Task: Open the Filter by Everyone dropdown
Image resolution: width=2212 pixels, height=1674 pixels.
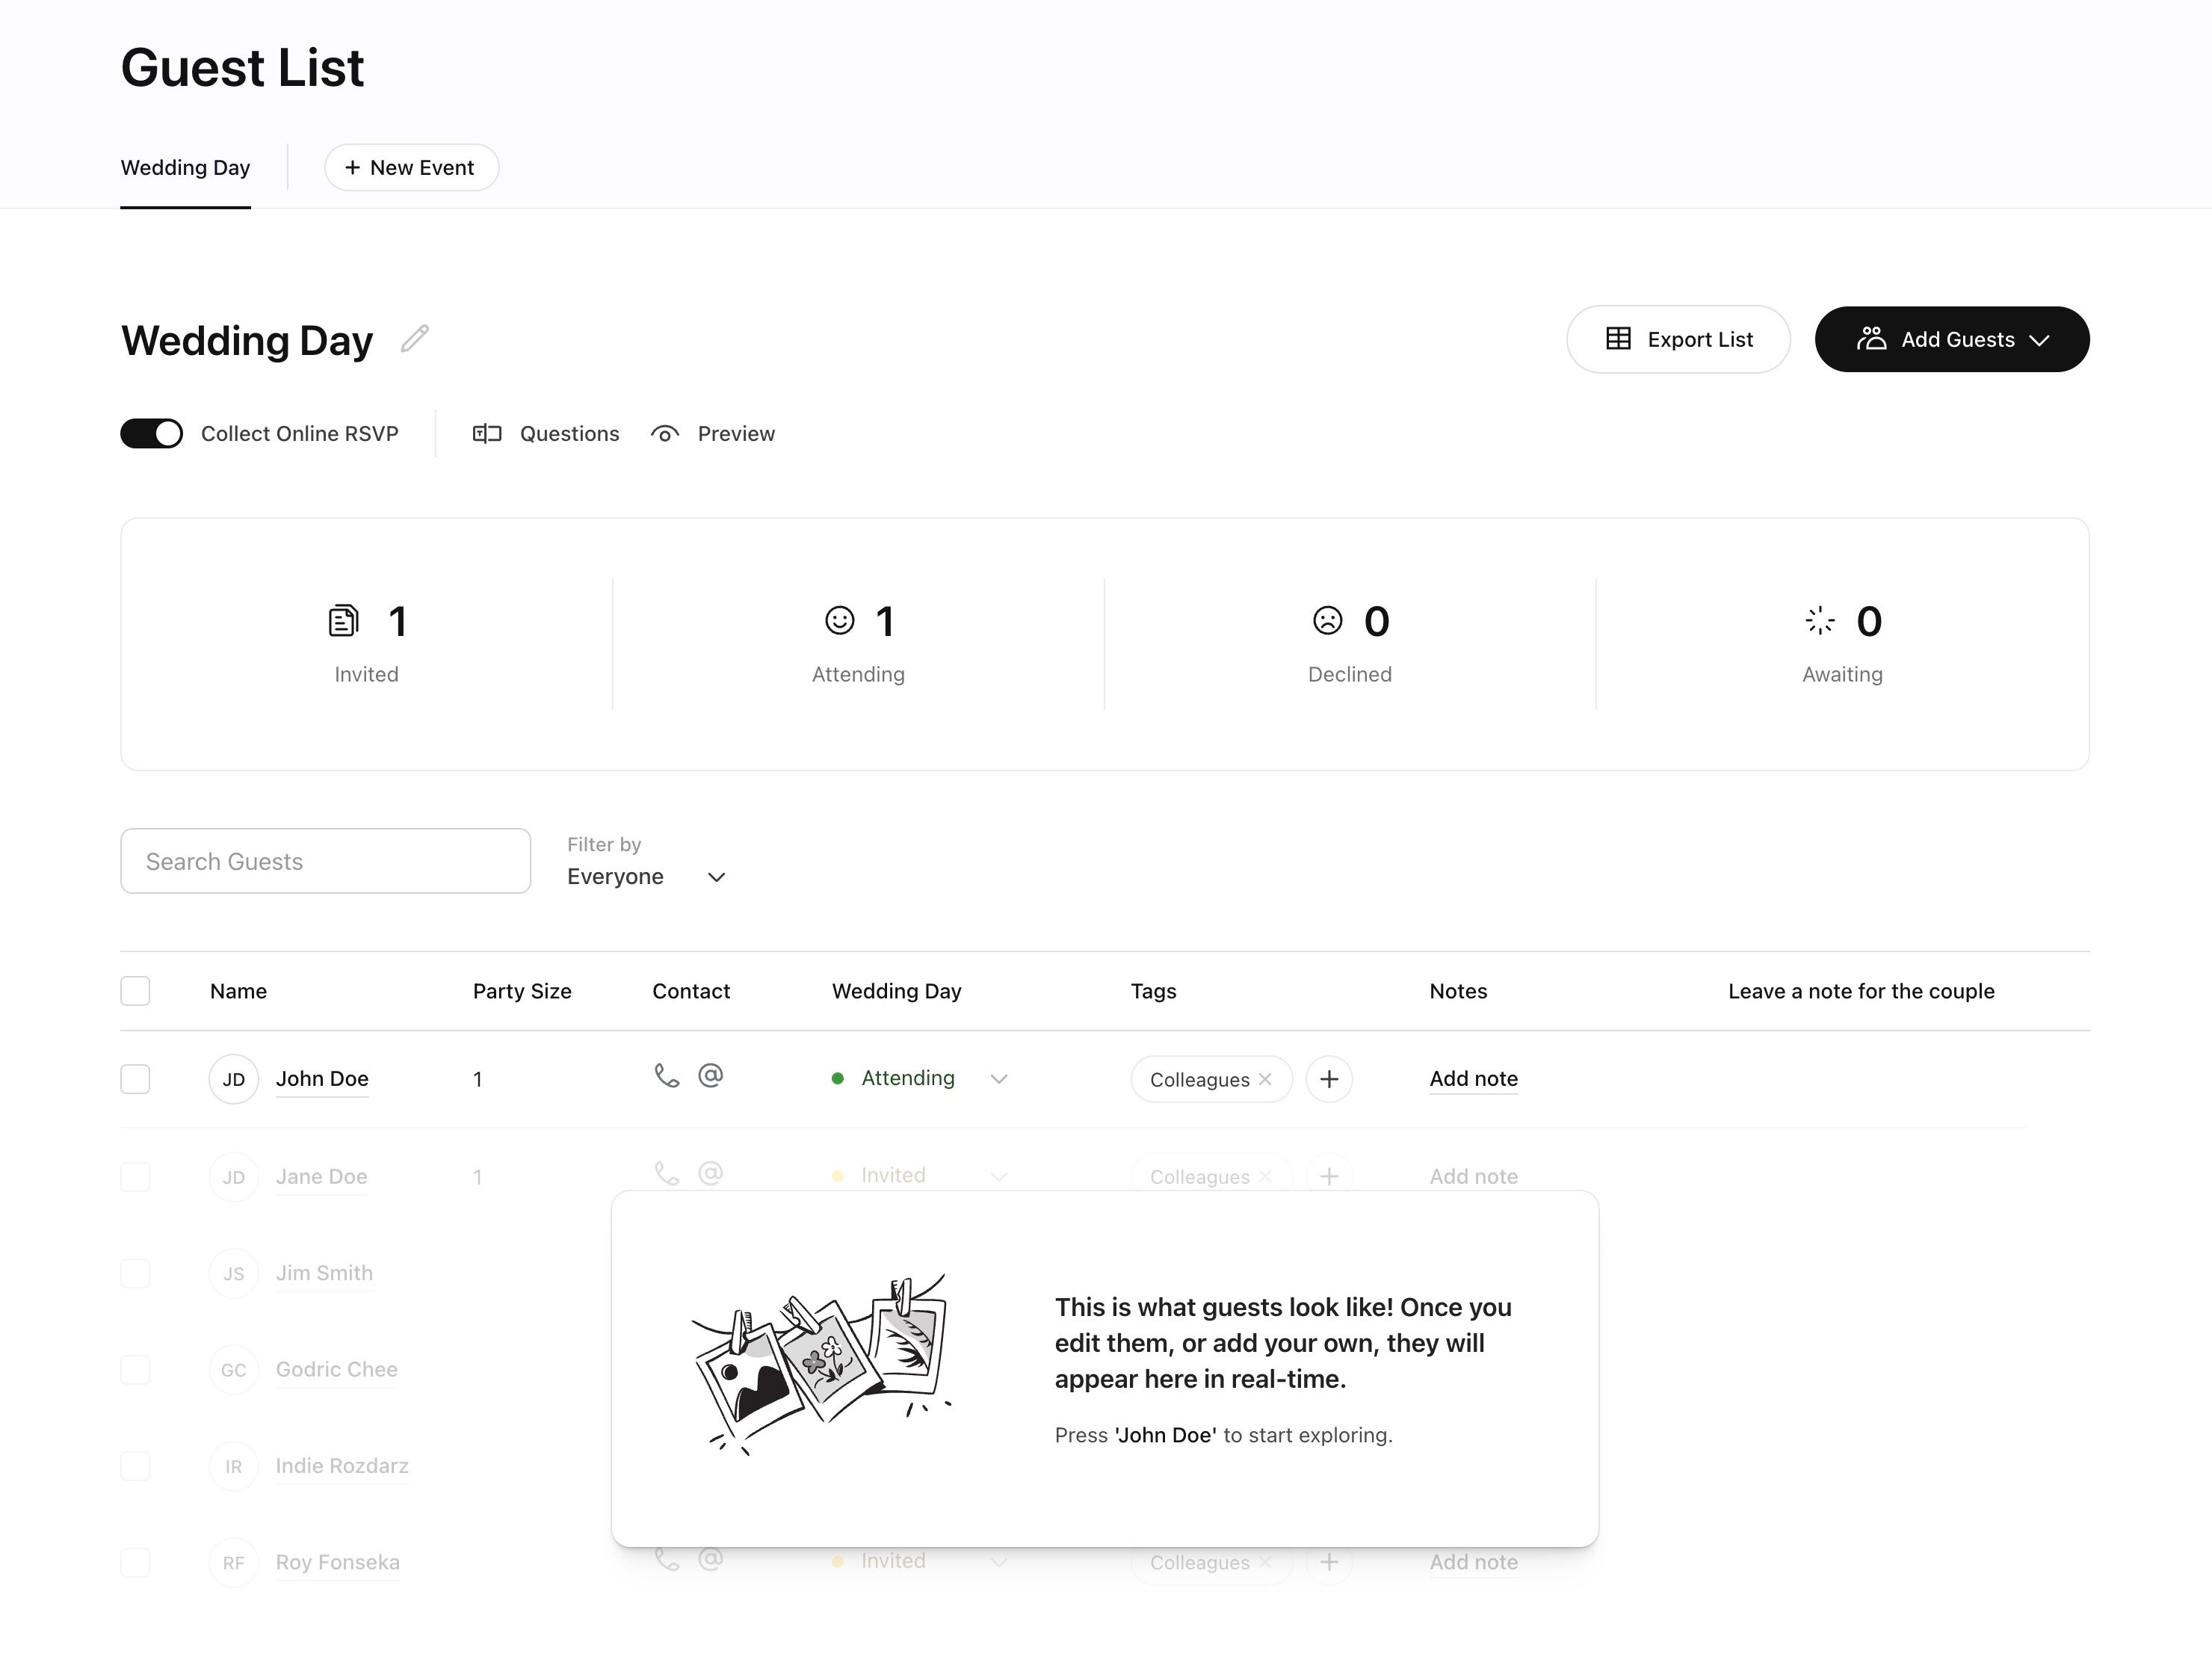Action: (646, 876)
